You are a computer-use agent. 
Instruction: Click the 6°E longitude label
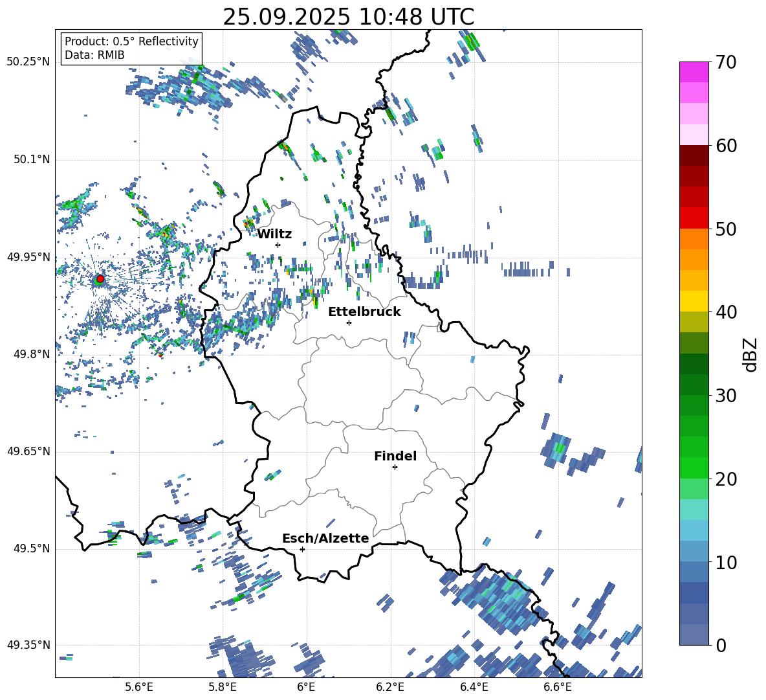pos(306,688)
